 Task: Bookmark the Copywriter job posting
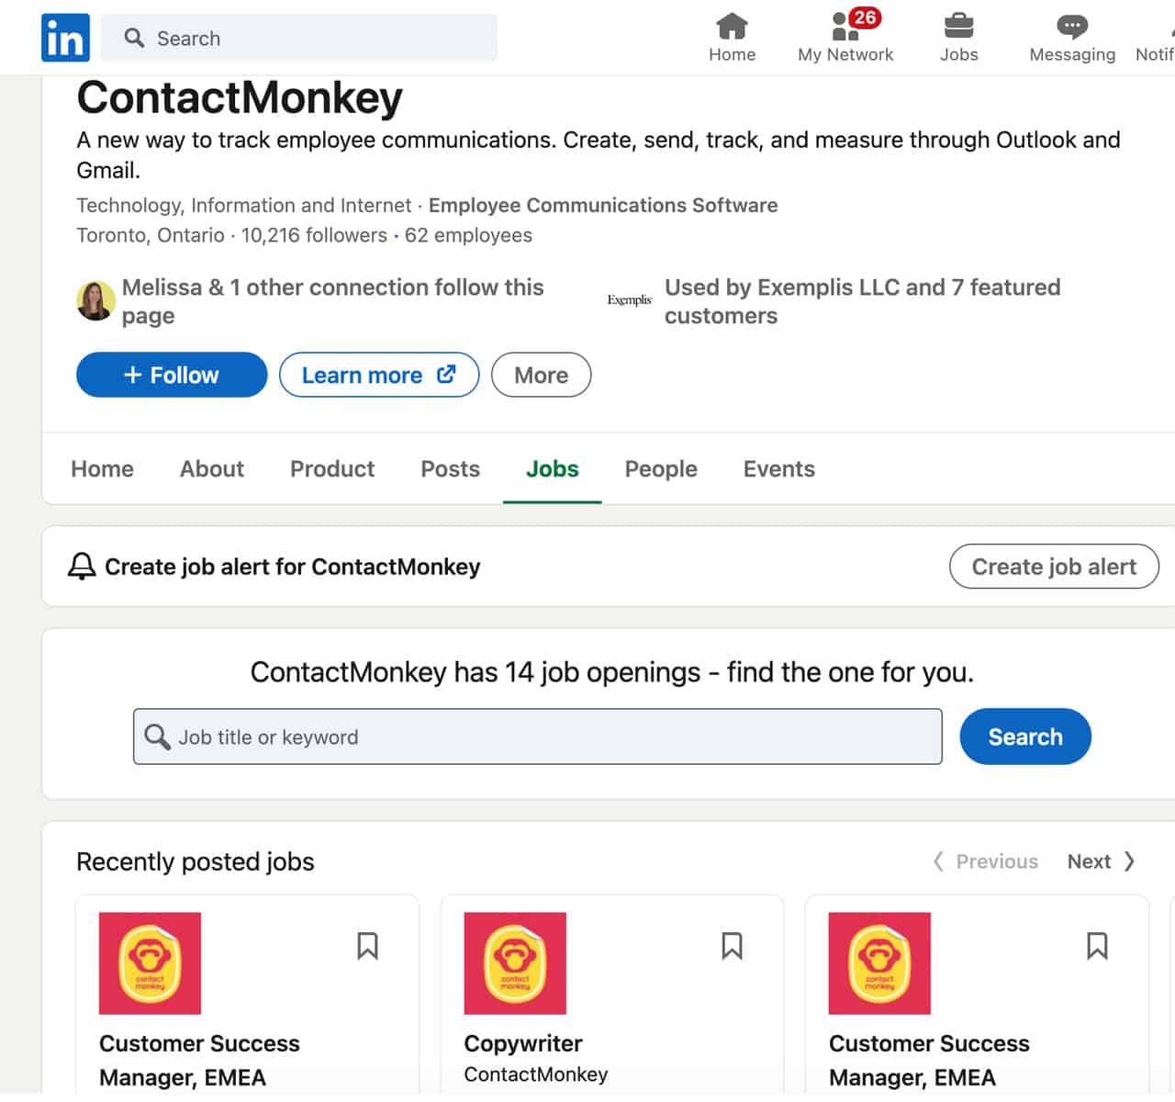pos(732,946)
